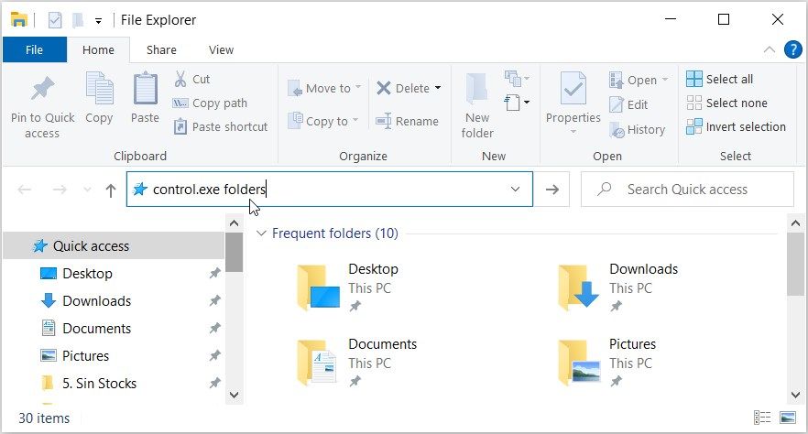Click Invert selection
Viewport: 808px width, 434px height.
pos(736,126)
